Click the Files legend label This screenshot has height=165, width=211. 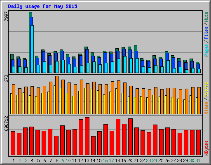click(206, 33)
